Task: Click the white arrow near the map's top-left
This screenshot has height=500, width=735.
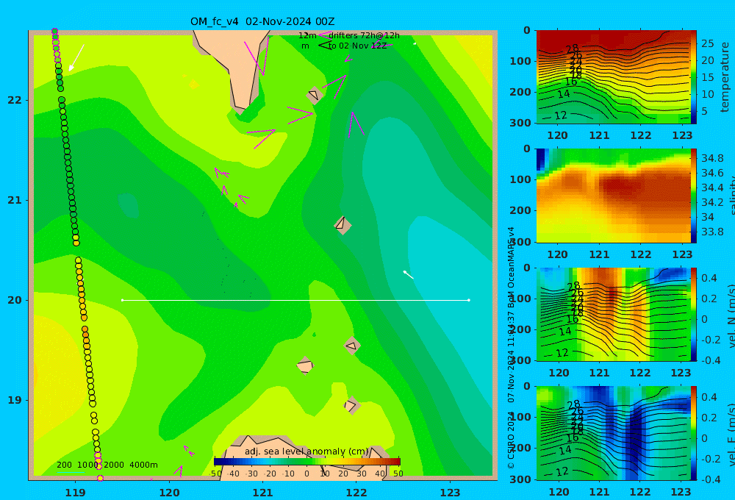Action: tap(76, 58)
